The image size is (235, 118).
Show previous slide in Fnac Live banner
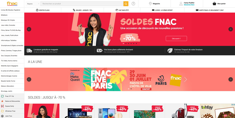coord(29,79)
